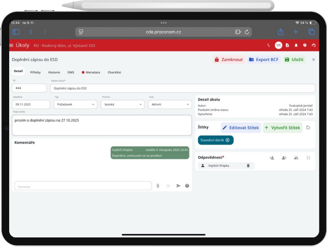Click the help question mark in header
The height and width of the screenshot is (247, 327).
pyautogui.click(x=305, y=45)
